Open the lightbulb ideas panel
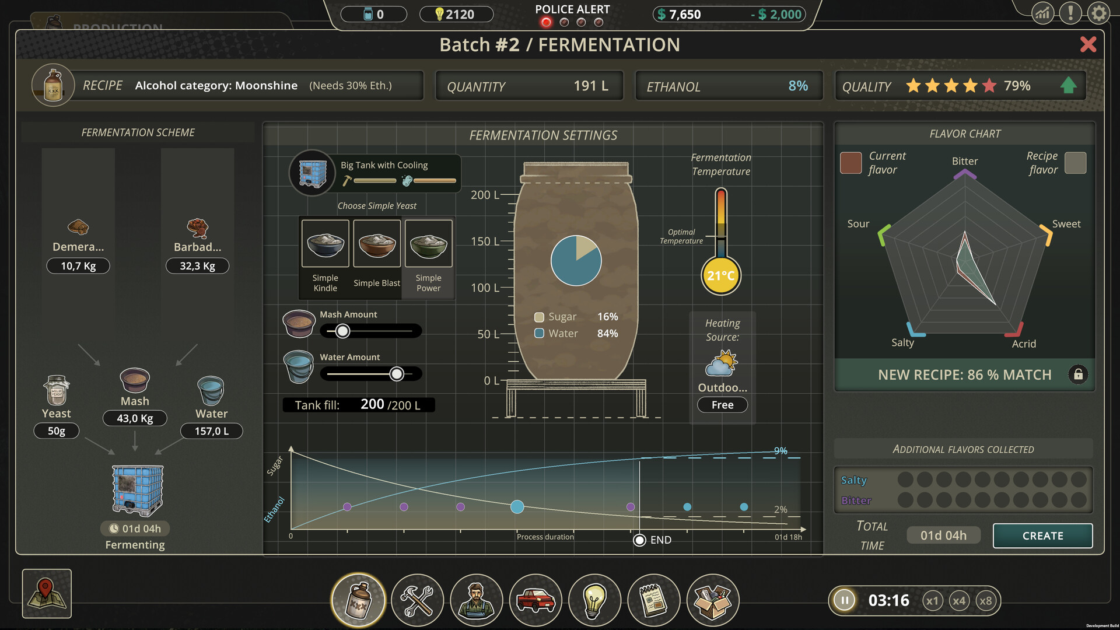This screenshot has width=1120, height=630. [594, 600]
